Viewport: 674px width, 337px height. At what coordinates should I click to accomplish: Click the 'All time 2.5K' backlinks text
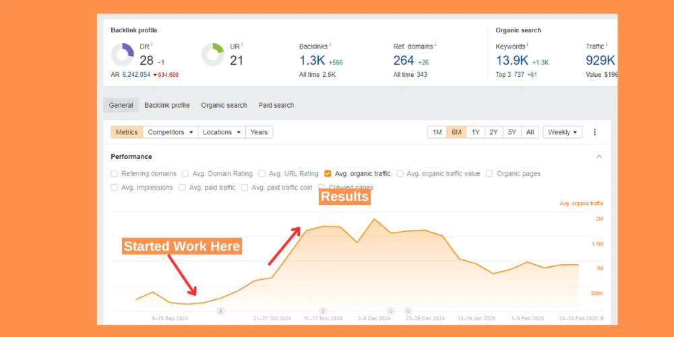tap(317, 75)
